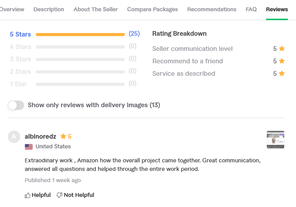
Task: Open the review delivery image thumbnail
Action: coord(275,139)
